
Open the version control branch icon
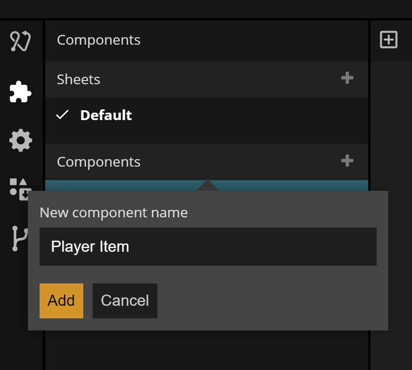pyautogui.click(x=19, y=238)
